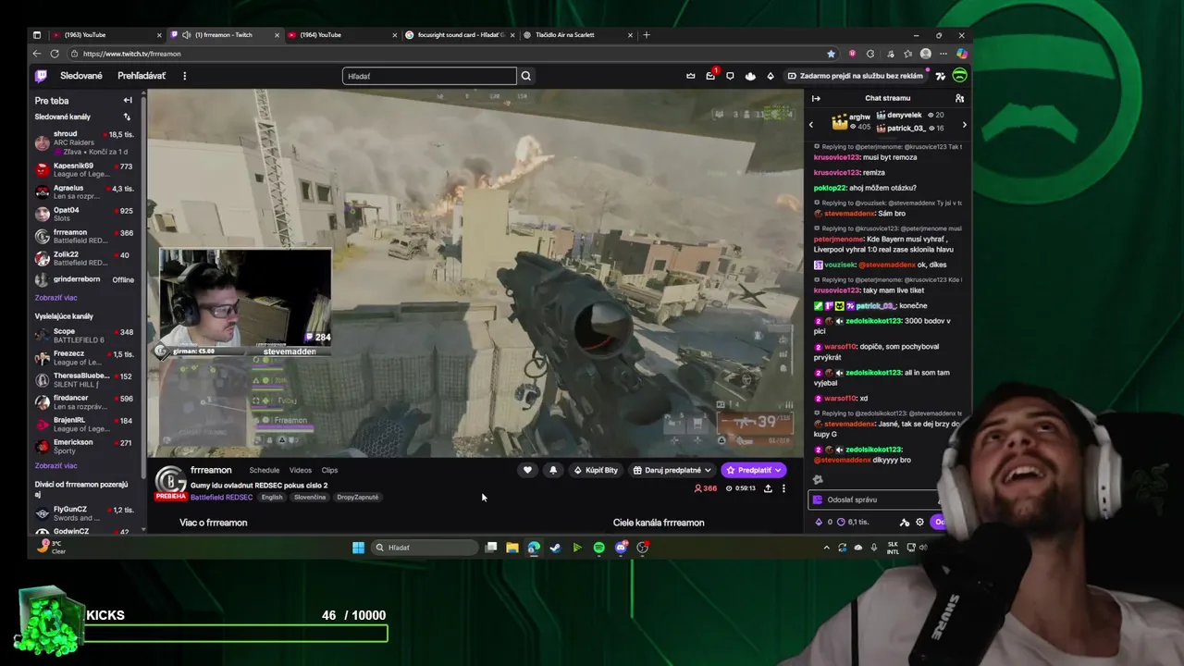Click the DropyZapnuté stream tag
The image size is (1184, 666).
pyautogui.click(x=358, y=498)
